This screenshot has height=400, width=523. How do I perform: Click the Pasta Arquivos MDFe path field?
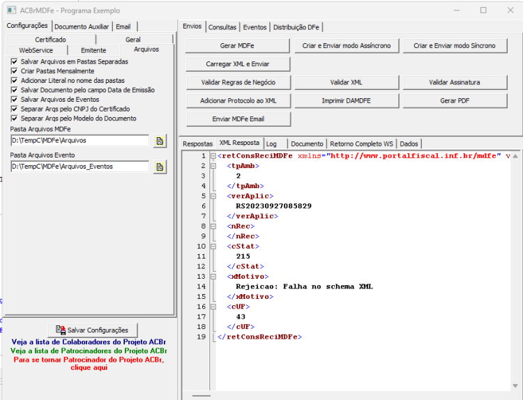[79, 141]
